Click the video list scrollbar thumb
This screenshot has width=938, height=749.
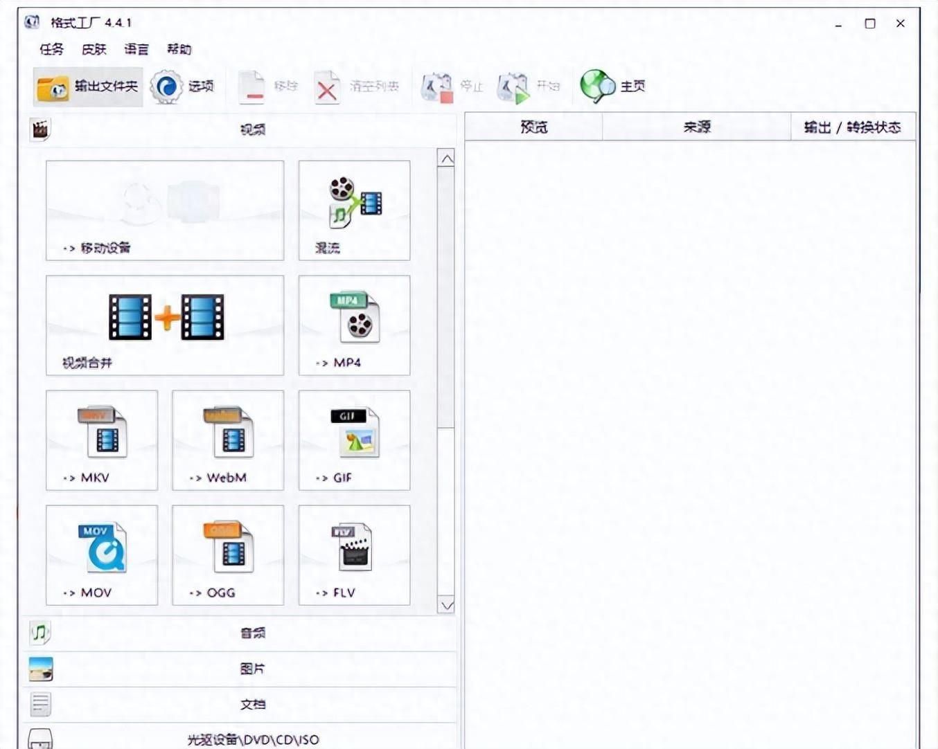(x=447, y=298)
